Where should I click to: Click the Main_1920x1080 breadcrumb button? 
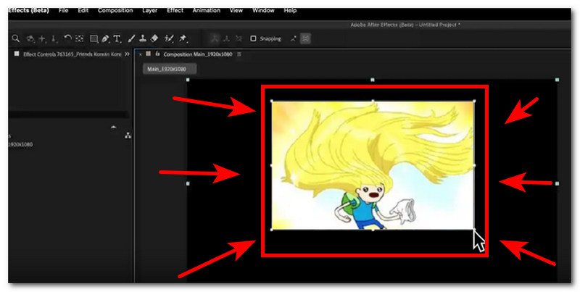(x=170, y=69)
